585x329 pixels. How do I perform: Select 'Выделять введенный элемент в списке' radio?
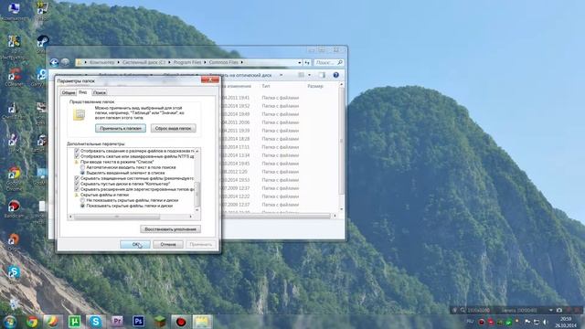coord(83,173)
